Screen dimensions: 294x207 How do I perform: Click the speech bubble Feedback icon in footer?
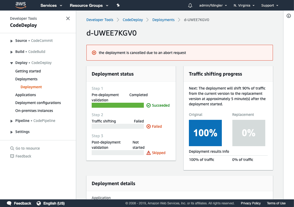(x=9, y=203)
